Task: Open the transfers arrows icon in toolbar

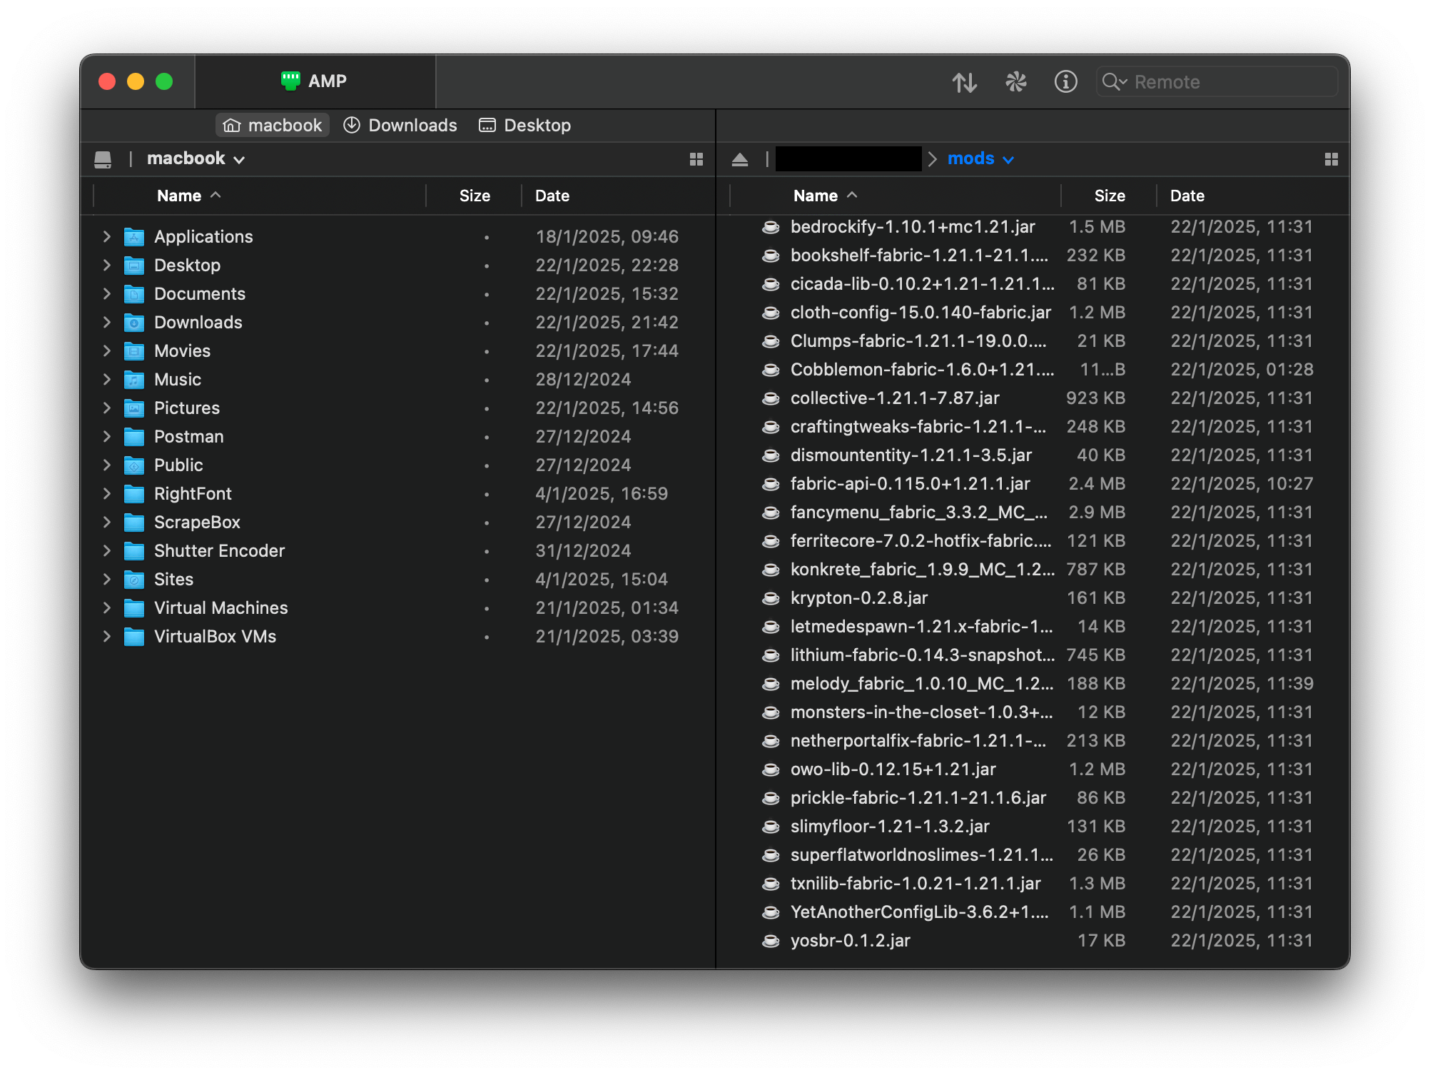Action: (x=965, y=82)
